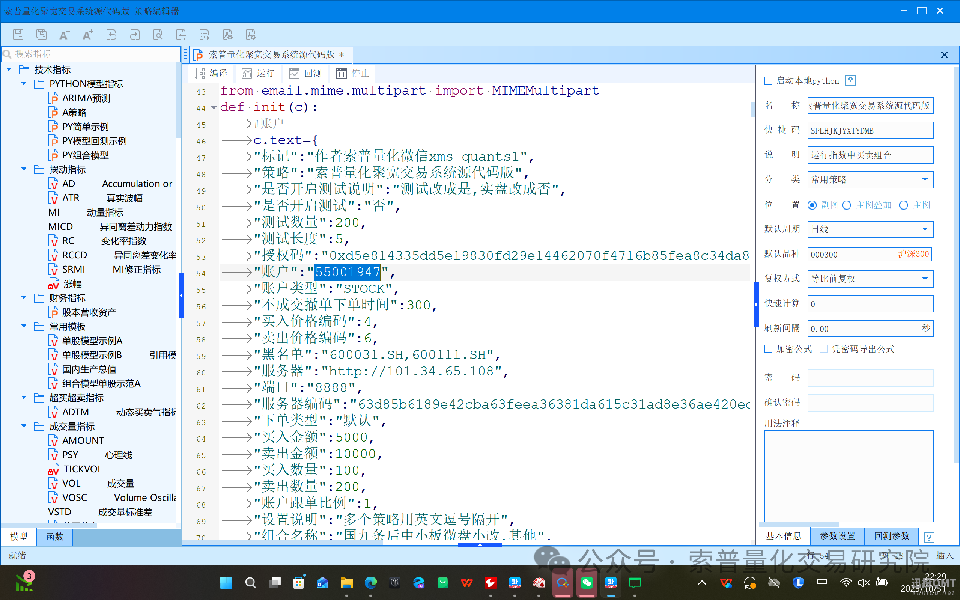Viewport: 960px width, 600px height.
Task: Click the save strategy toolbar icon
Action: (18, 35)
